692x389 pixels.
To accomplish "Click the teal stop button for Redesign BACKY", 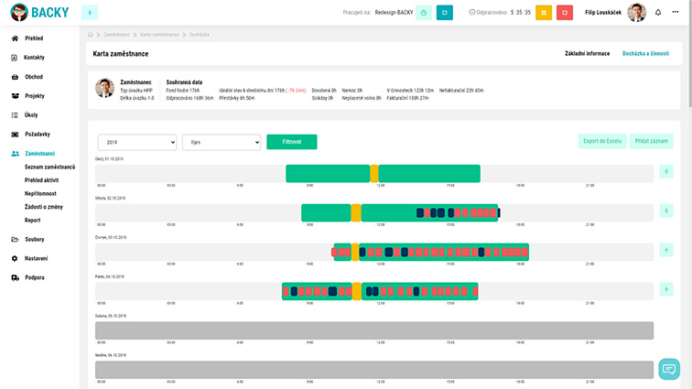I will (444, 13).
